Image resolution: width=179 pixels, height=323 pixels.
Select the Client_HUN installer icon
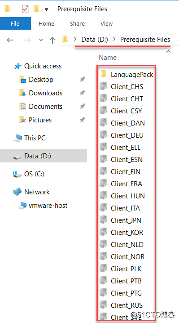point(104,196)
